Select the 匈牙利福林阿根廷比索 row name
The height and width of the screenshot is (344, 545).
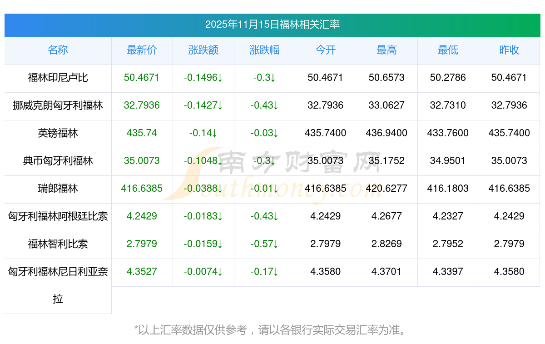click(58, 216)
